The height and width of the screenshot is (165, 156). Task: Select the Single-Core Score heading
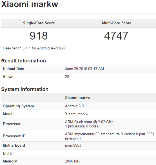39,23
